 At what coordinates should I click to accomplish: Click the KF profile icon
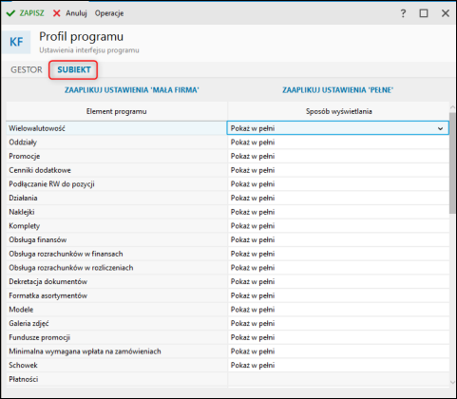(16, 42)
